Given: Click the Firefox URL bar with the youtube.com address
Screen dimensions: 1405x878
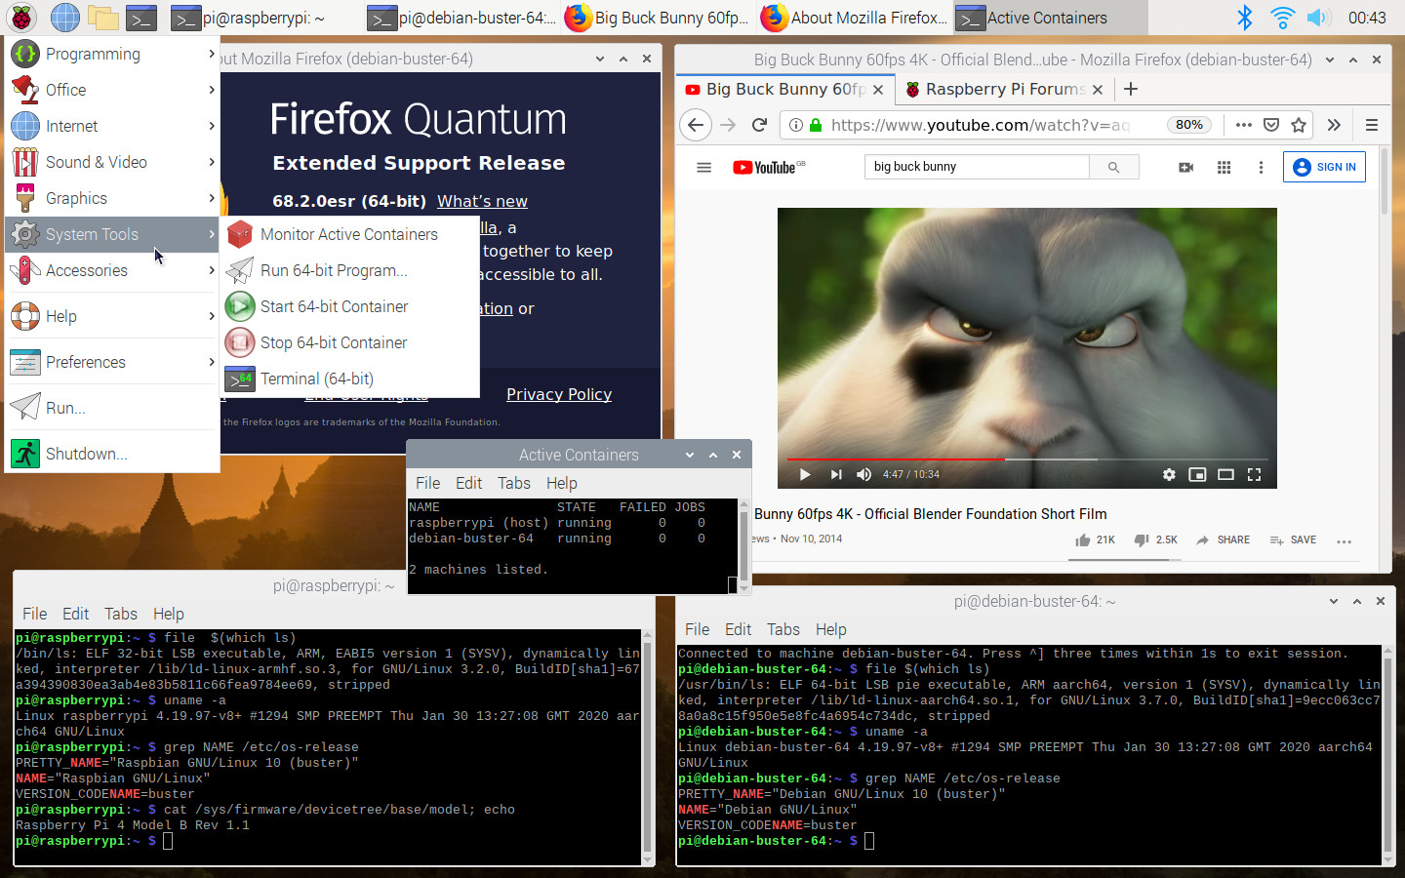Looking at the screenshot, I should coord(979,125).
